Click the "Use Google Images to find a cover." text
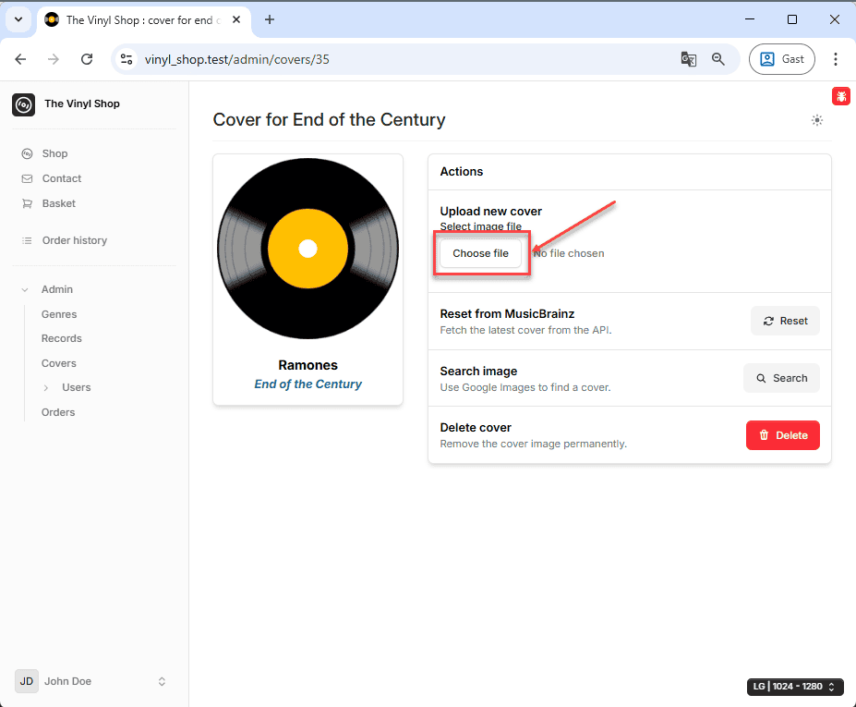 pyautogui.click(x=525, y=387)
